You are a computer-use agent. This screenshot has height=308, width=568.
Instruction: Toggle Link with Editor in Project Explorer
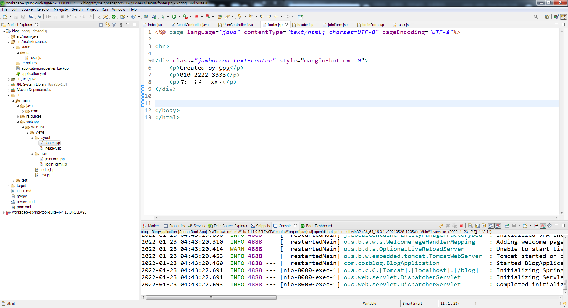pyautogui.click(x=107, y=25)
